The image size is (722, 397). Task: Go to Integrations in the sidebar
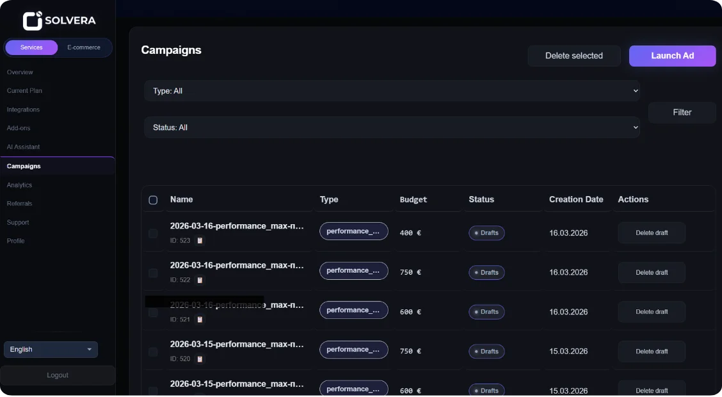[x=23, y=109]
